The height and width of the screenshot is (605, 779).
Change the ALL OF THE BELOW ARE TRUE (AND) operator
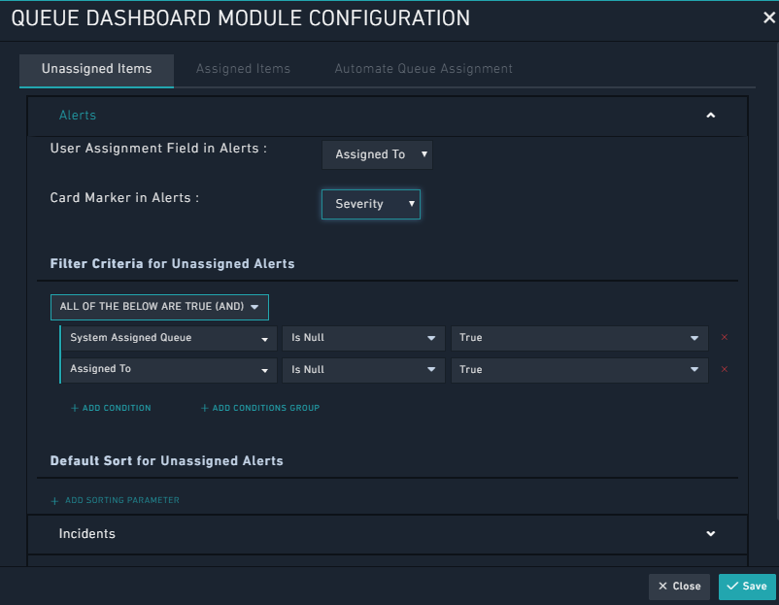click(159, 307)
